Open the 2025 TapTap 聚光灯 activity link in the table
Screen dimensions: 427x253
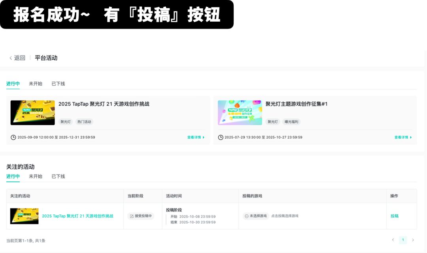point(77,216)
